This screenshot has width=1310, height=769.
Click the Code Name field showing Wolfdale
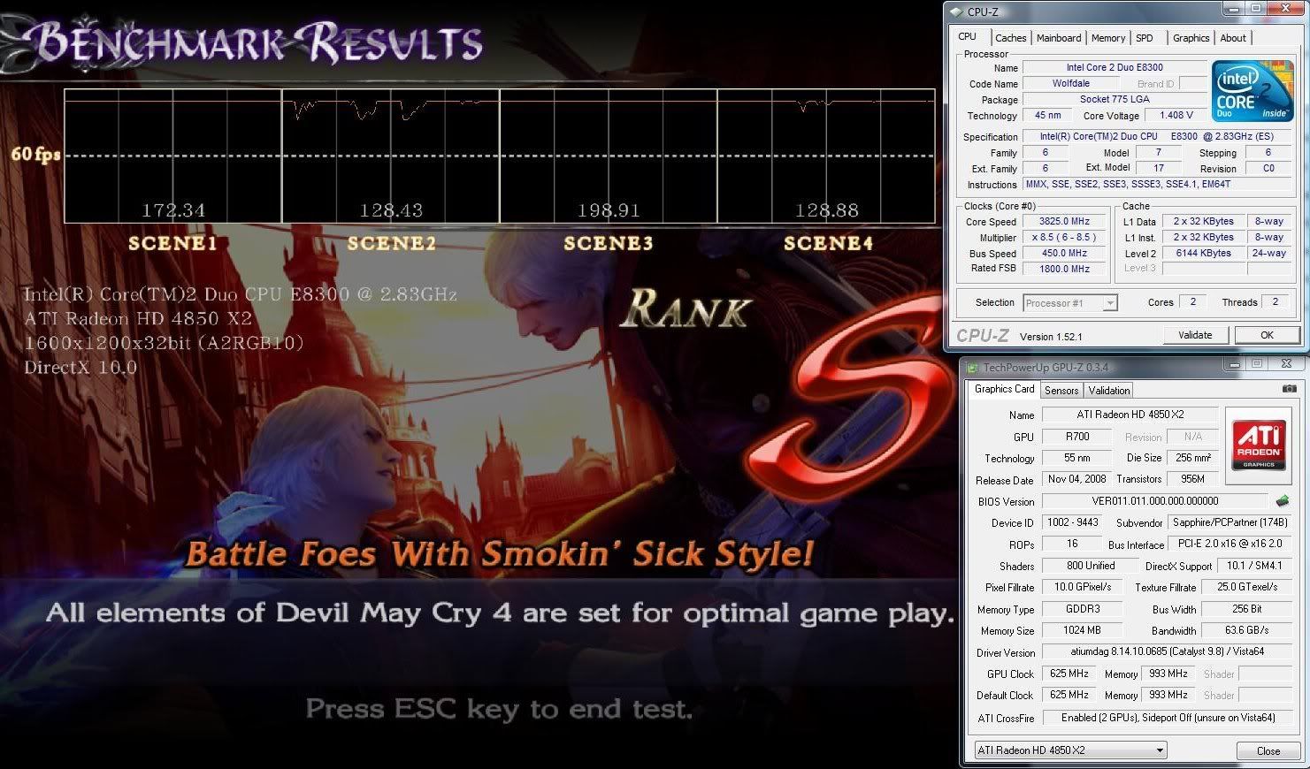coord(1071,83)
